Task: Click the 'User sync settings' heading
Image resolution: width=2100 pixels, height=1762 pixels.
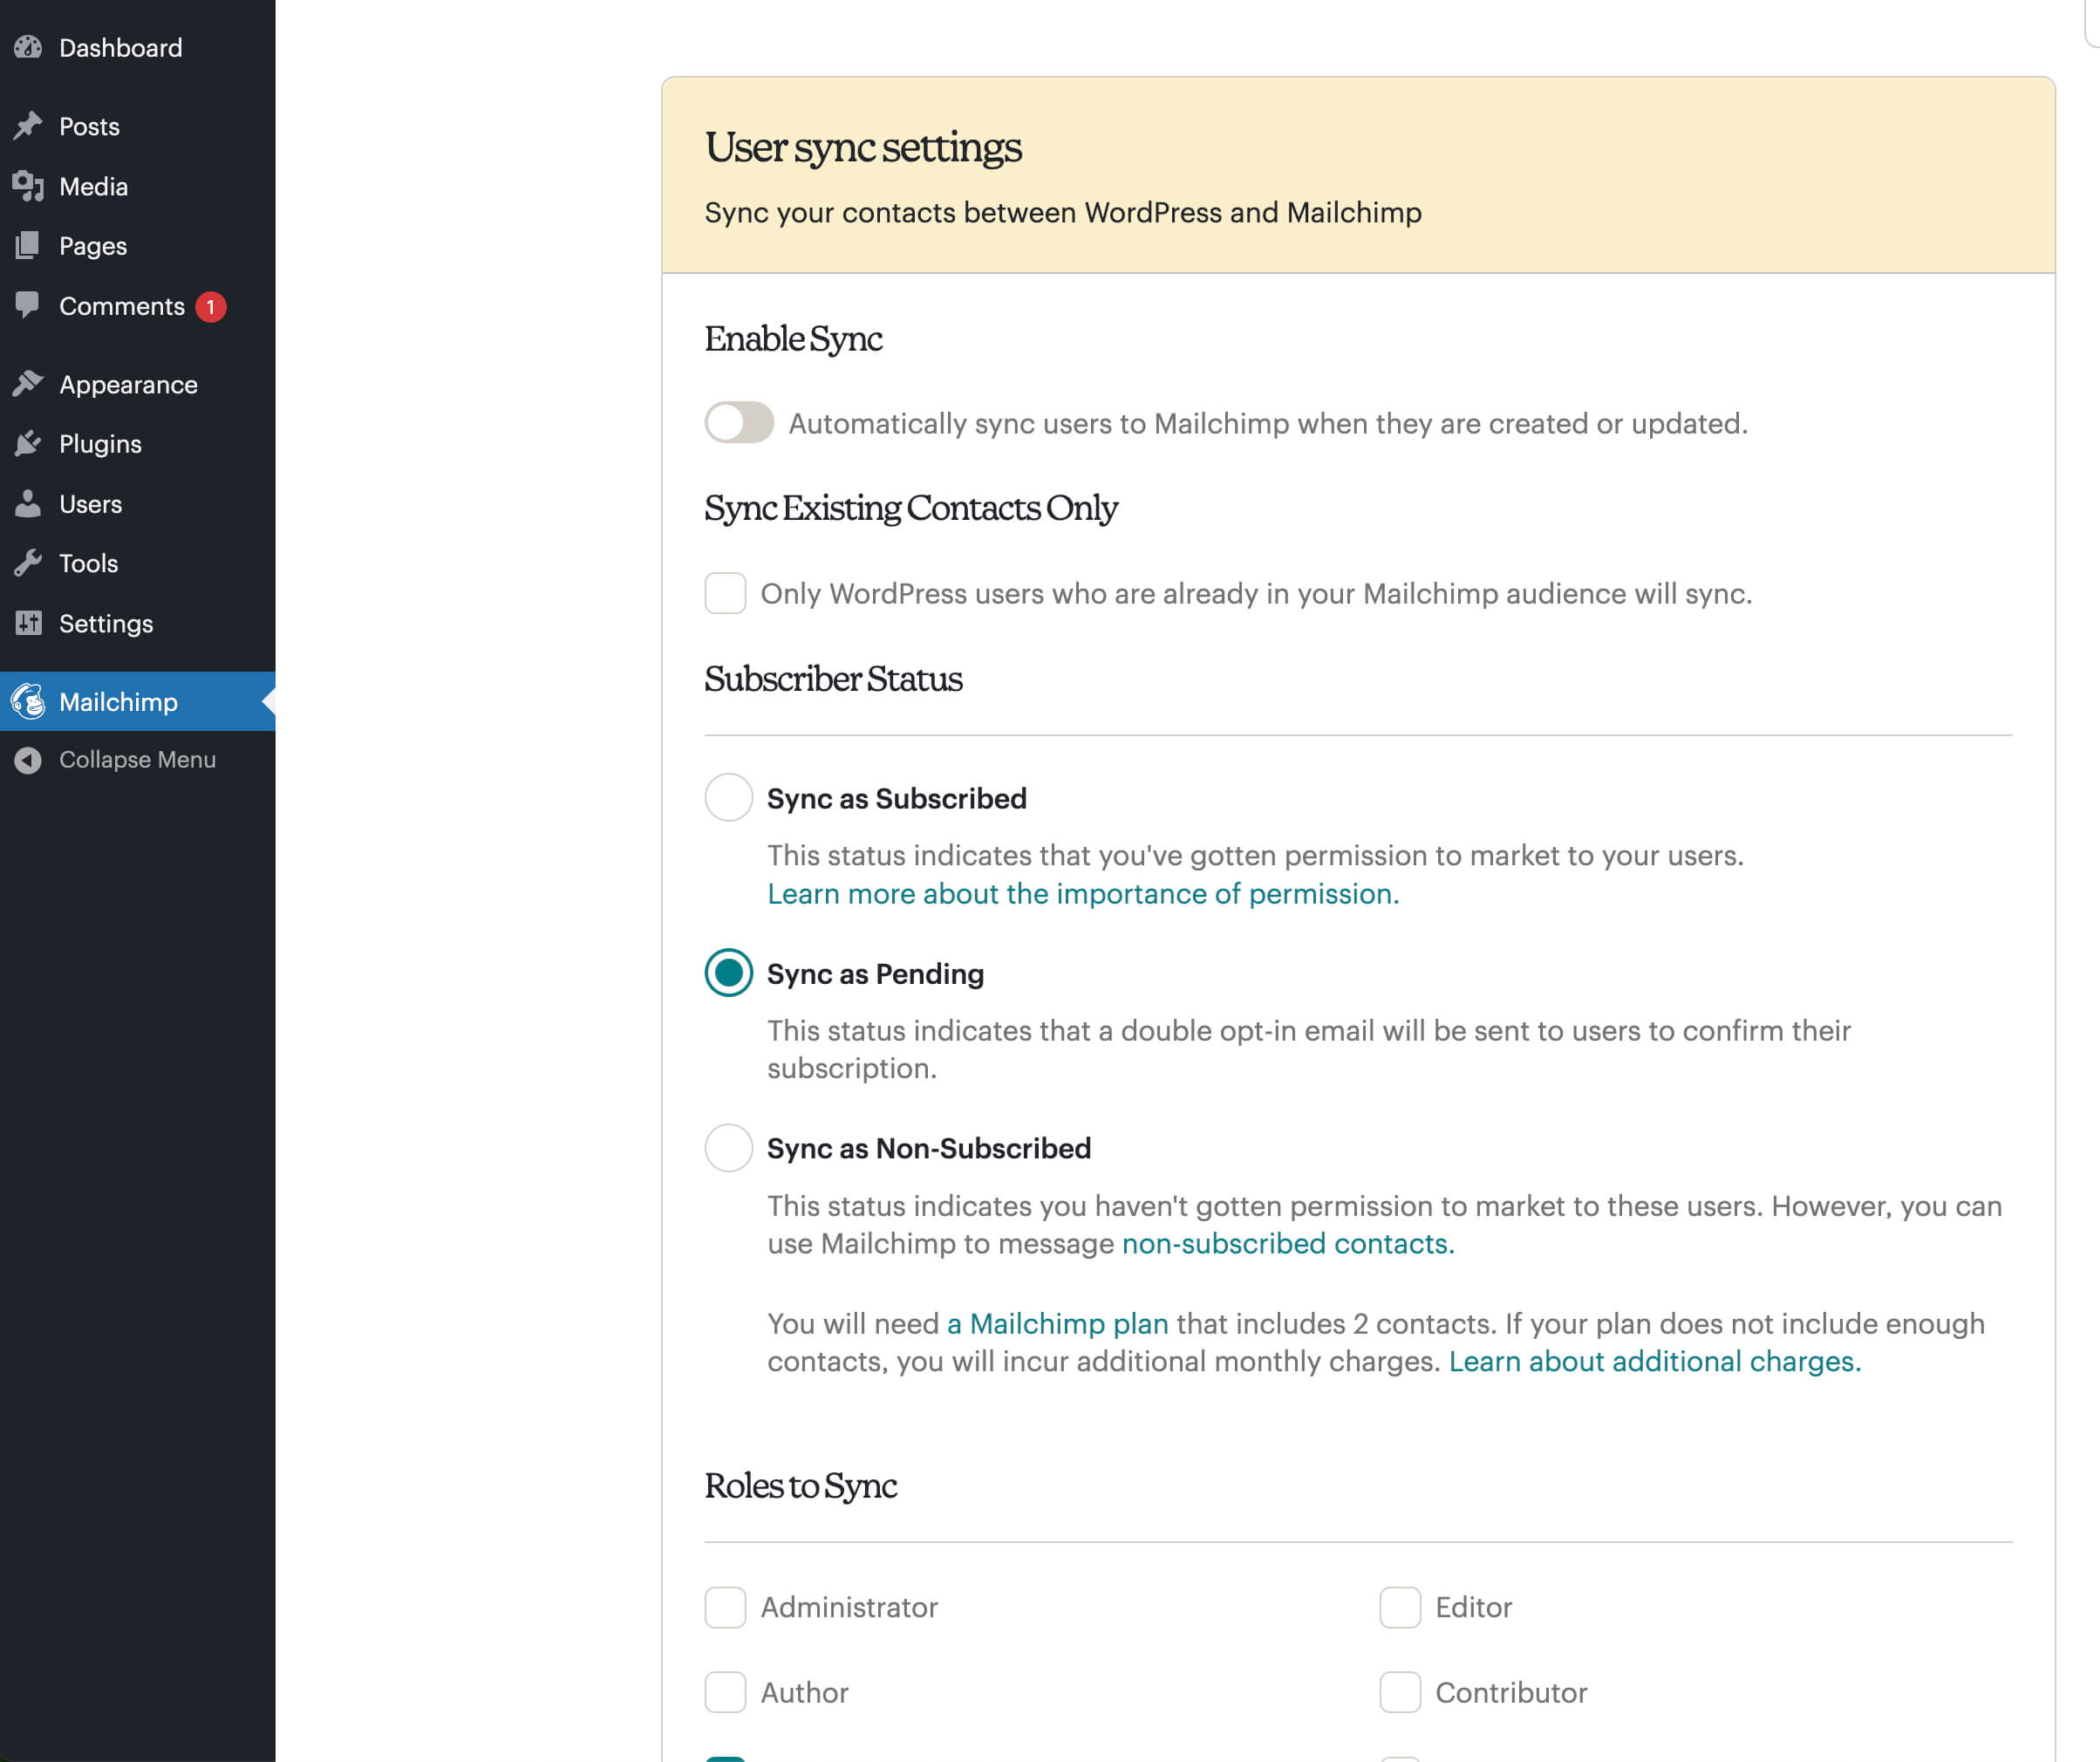Action: tap(863, 147)
